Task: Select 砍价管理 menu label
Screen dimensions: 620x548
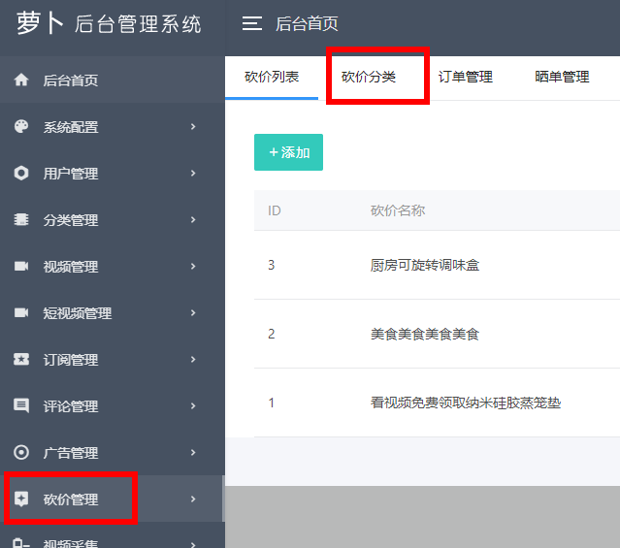Action: coord(71,500)
